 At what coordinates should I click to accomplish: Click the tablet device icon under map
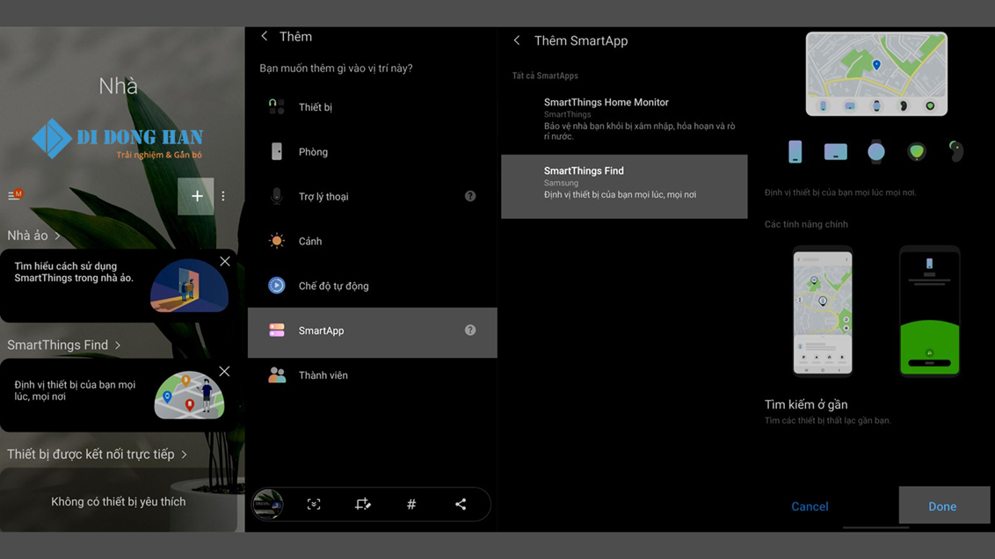point(836,152)
